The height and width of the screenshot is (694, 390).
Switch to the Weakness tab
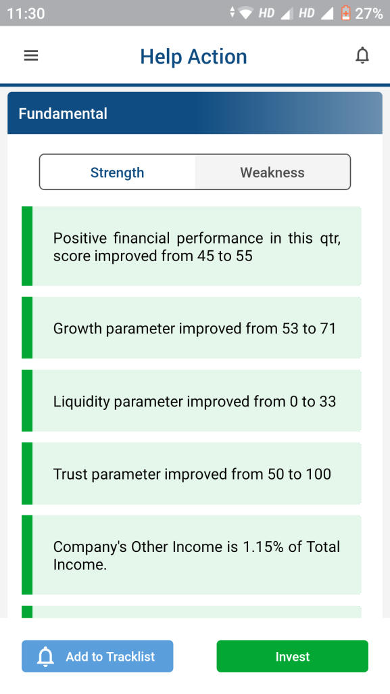point(272,172)
